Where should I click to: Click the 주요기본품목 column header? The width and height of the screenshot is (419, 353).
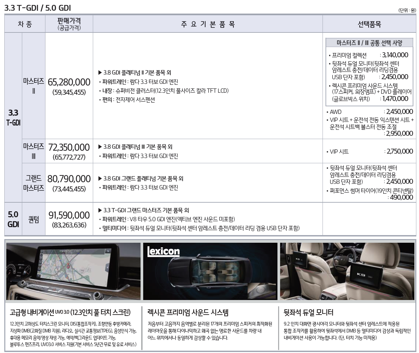click(208, 24)
